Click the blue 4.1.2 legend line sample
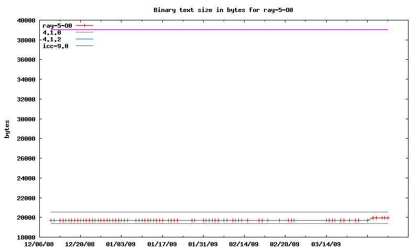 [x=84, y=39]
